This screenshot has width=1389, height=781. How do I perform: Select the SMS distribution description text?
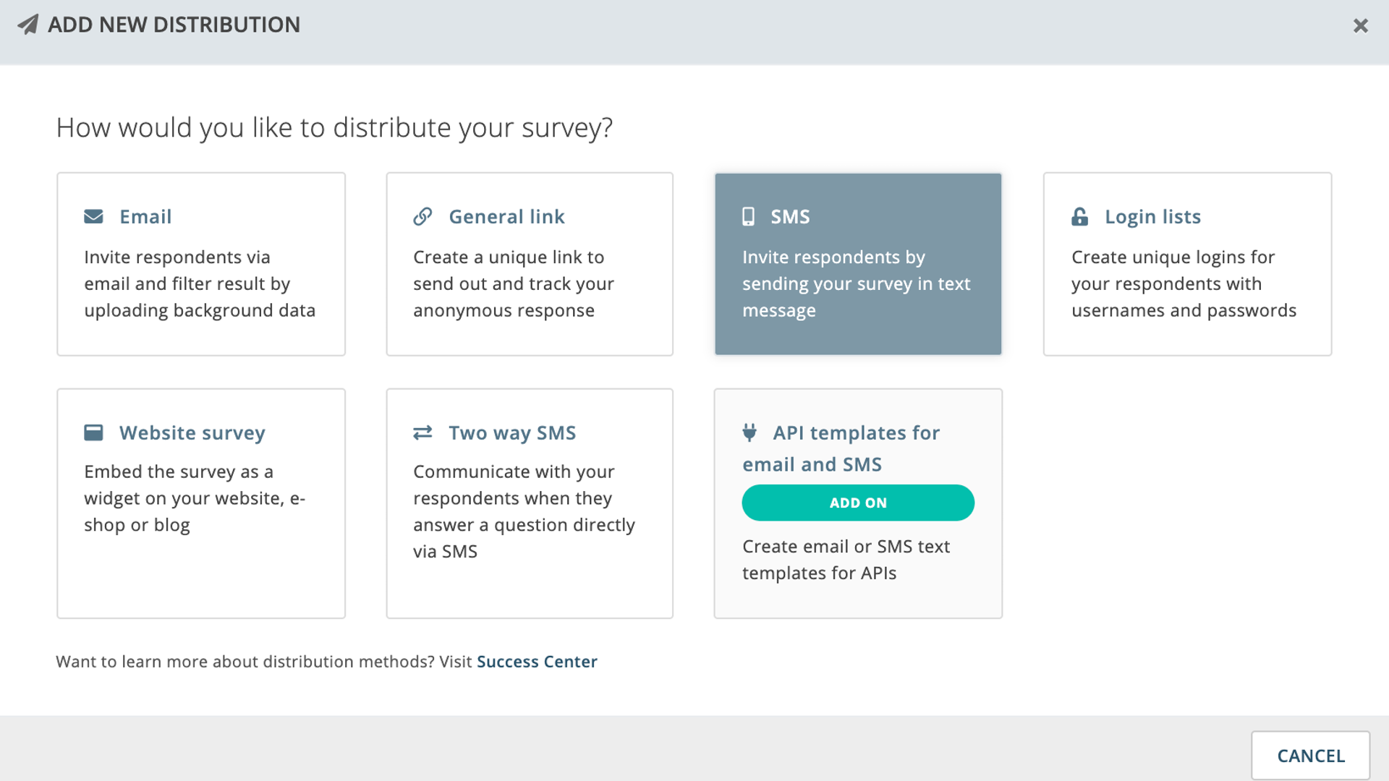tap(857, 283)
